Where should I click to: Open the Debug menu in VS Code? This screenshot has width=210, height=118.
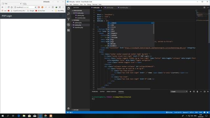tap(89, 4)
